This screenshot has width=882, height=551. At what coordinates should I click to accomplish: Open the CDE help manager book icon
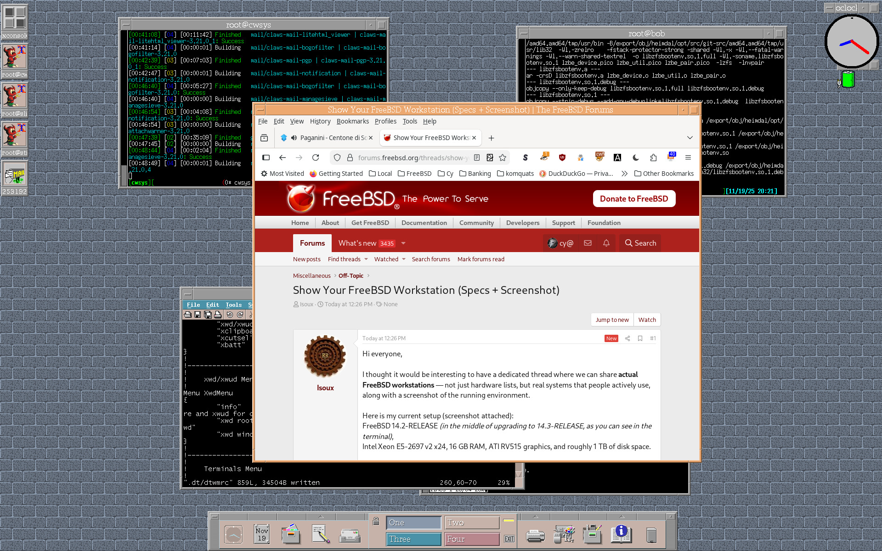click(621, 534)
